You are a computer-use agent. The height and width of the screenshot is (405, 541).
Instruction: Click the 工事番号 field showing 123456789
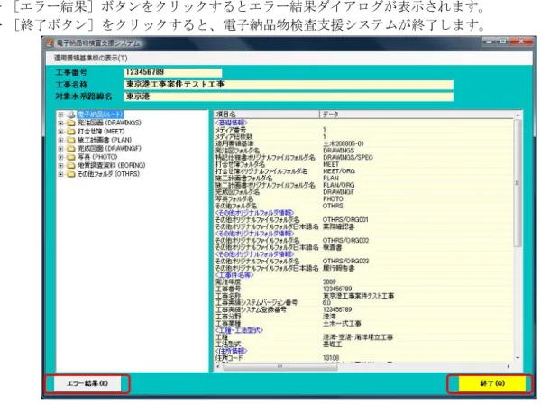[x=173, y=72]
